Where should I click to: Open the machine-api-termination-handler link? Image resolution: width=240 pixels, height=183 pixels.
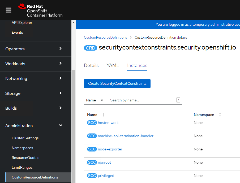tap(126, 136)
